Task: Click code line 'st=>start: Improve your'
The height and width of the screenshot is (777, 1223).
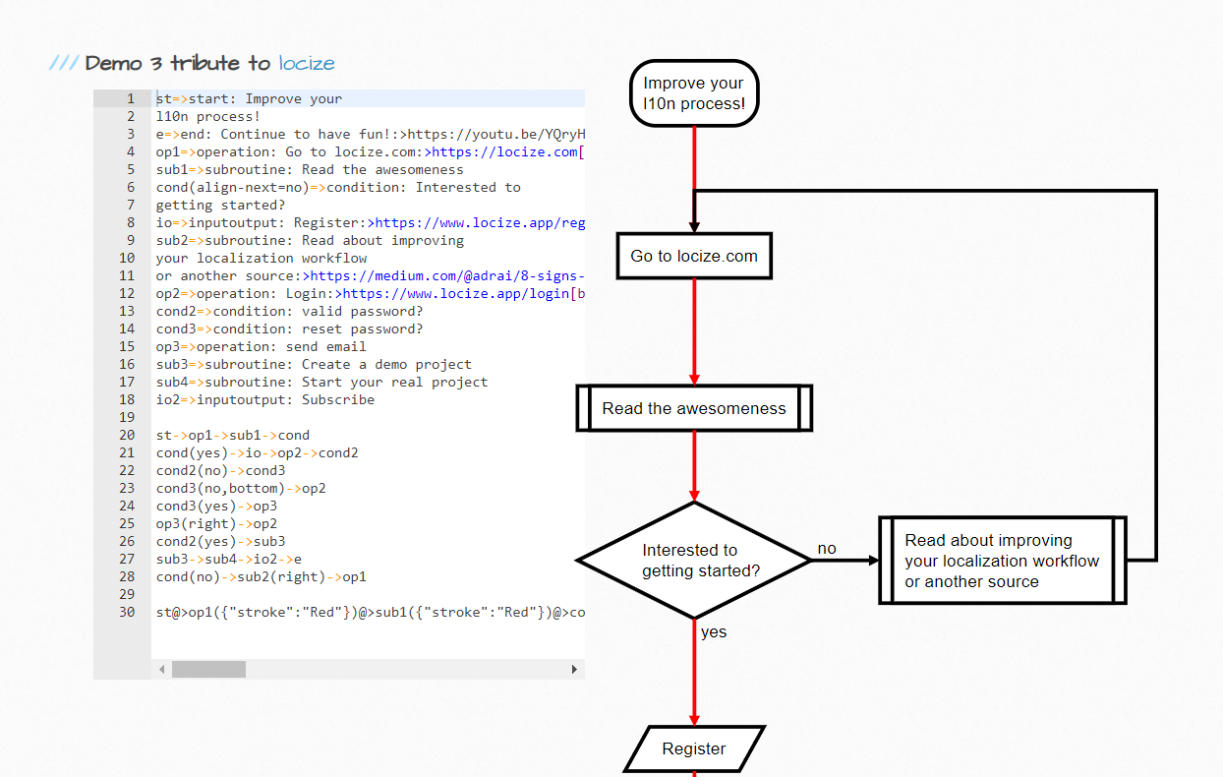Action: pyautogui.click(x=250, y=98)
